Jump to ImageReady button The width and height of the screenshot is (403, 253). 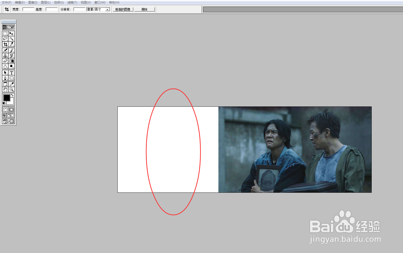click(x=8, y=121)
